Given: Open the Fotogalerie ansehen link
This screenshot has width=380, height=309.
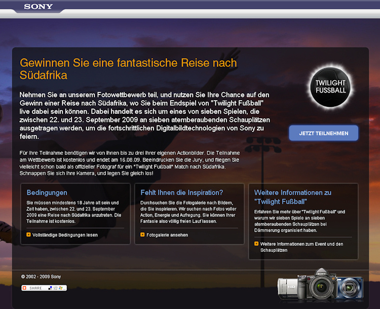Looking at the screenshot, I should pyautogui.click(x=167, y=235).
